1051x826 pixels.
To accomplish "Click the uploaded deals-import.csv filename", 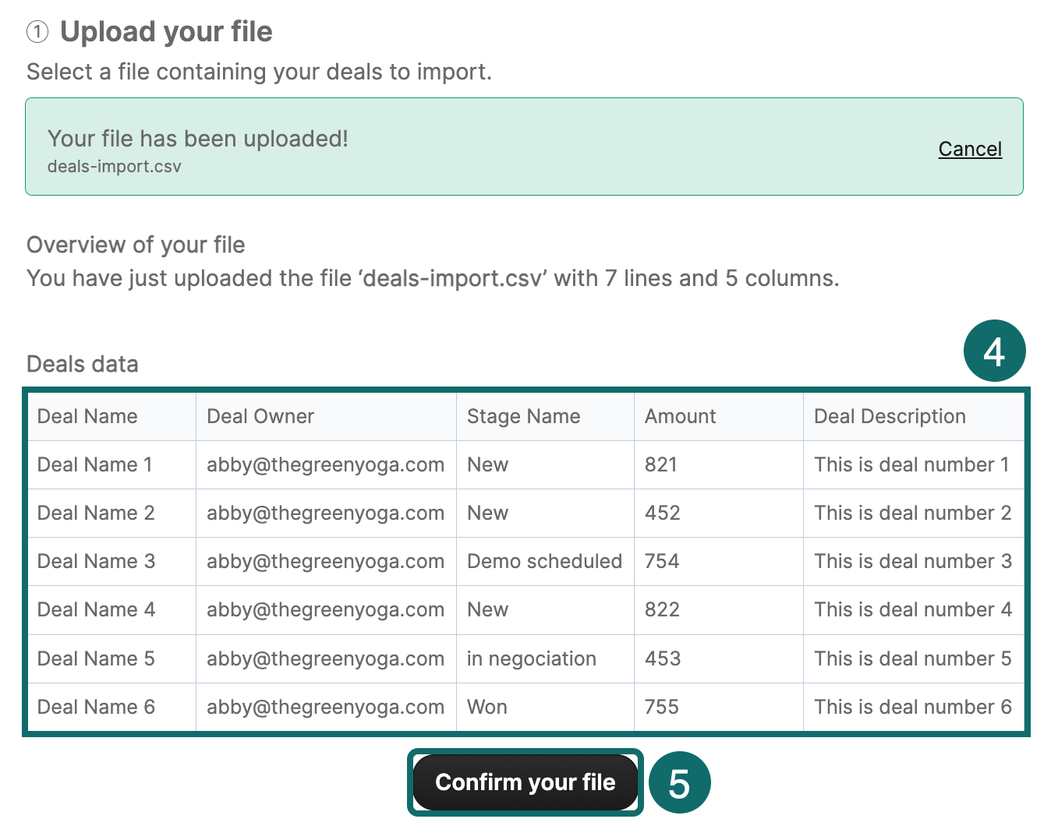I will [x=115, y=167].
